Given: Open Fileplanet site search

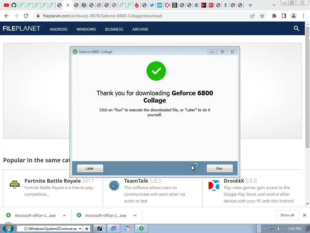Looking at the screenshot, I should pos(296,29).
